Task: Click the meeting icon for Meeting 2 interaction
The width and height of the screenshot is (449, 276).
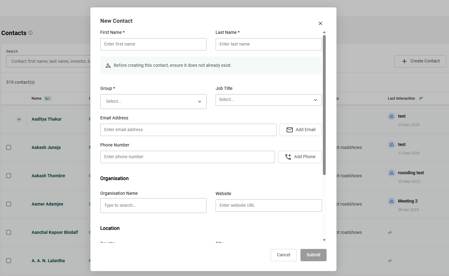Action: [x=391, y=201]
